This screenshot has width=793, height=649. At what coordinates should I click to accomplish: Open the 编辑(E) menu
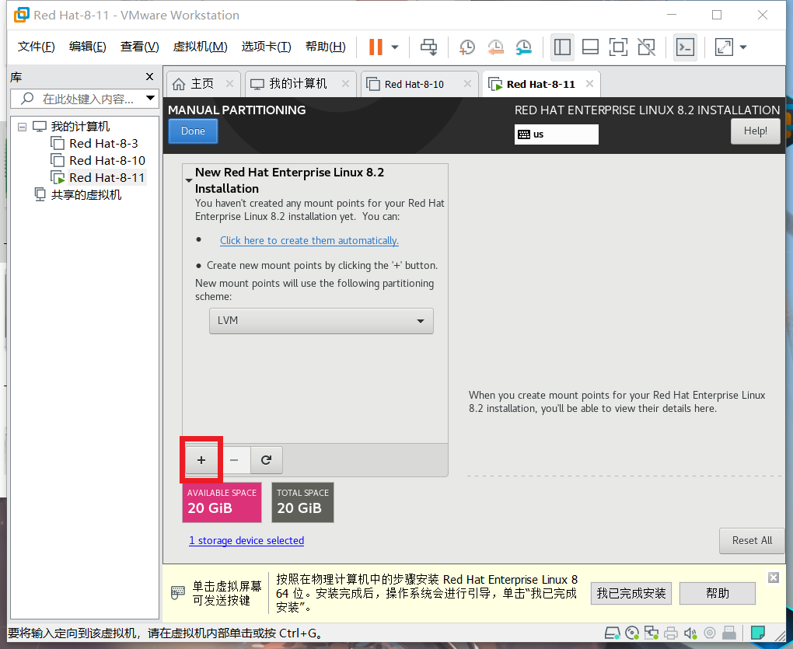(x=88, y=47)
